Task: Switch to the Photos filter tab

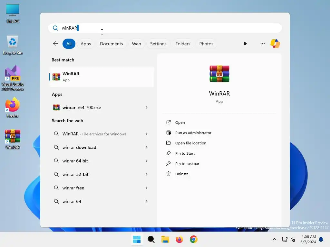Action: tap(206, 44)
